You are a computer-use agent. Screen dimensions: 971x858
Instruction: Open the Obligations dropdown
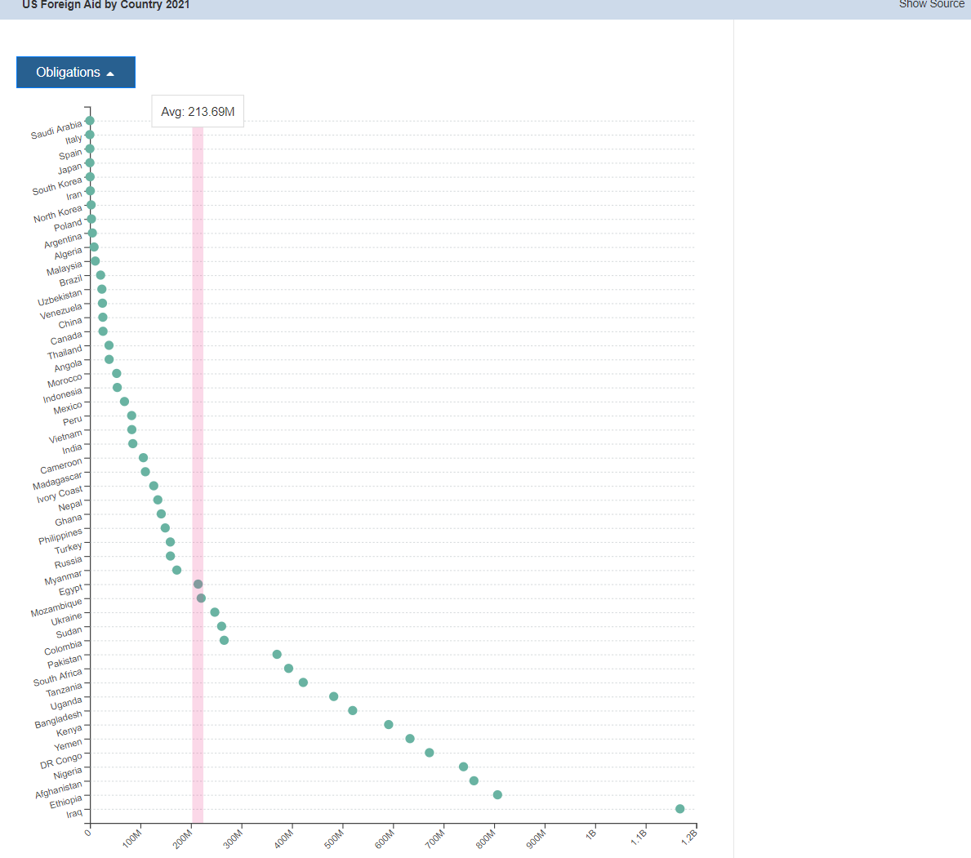(x=76, y=73)
